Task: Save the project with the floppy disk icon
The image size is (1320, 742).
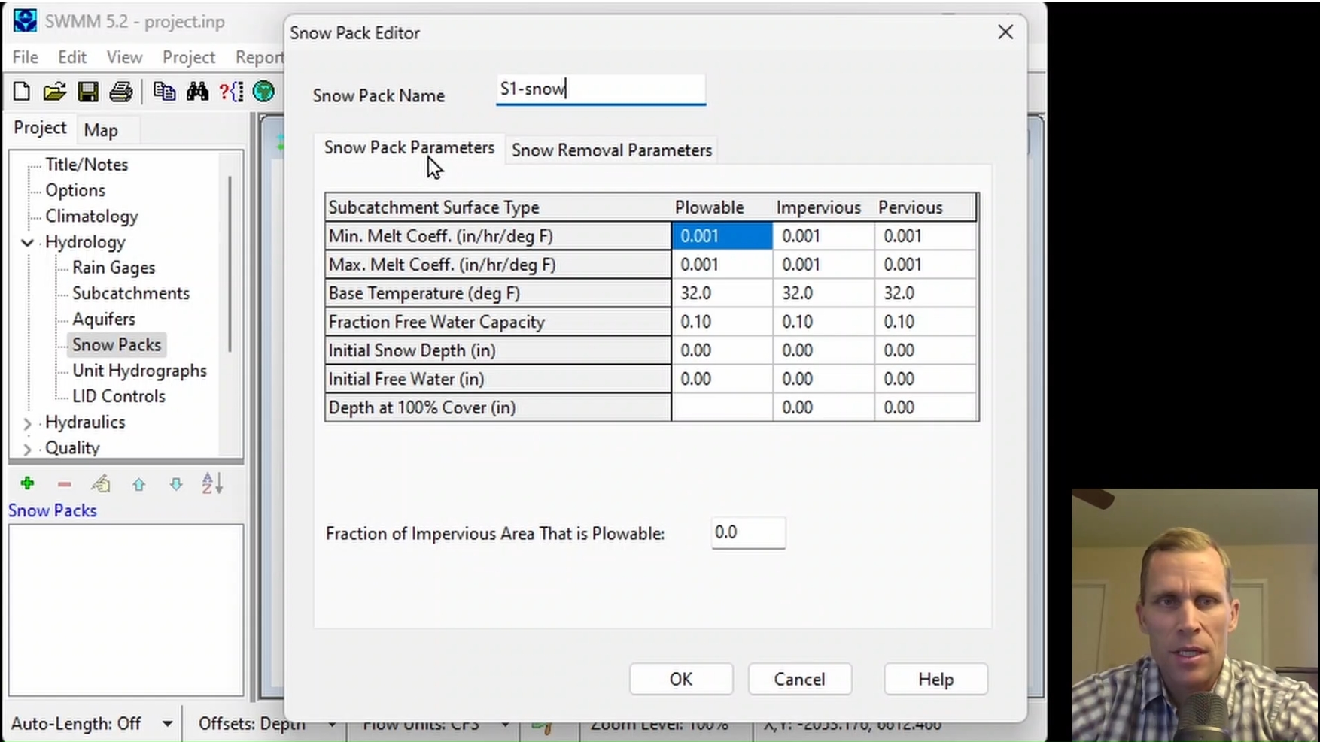Action: [87, 92]
